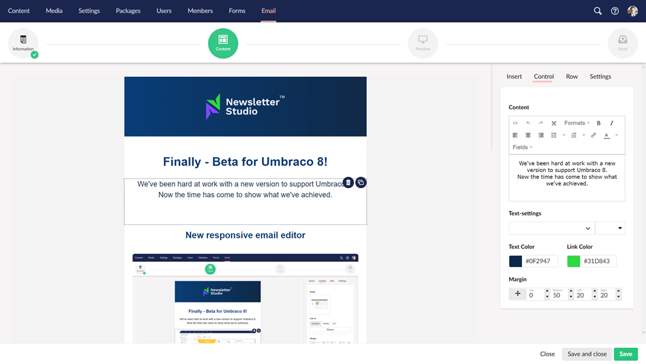The image size is (646, 364).
Task: Open the user avatar menu
Action: 632,11
